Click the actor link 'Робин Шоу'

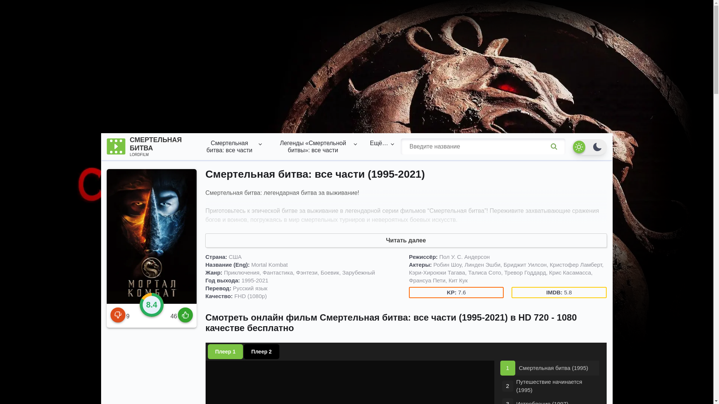[448, 265]
